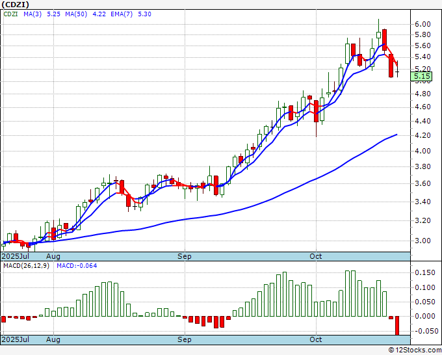
Task: Click the 4.00 price axis label
Action: tap(422, 151)
